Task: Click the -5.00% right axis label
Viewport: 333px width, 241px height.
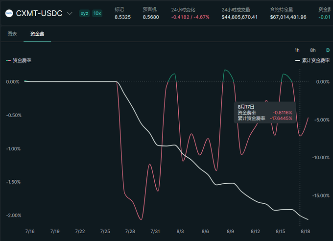Action: point(322,120)
